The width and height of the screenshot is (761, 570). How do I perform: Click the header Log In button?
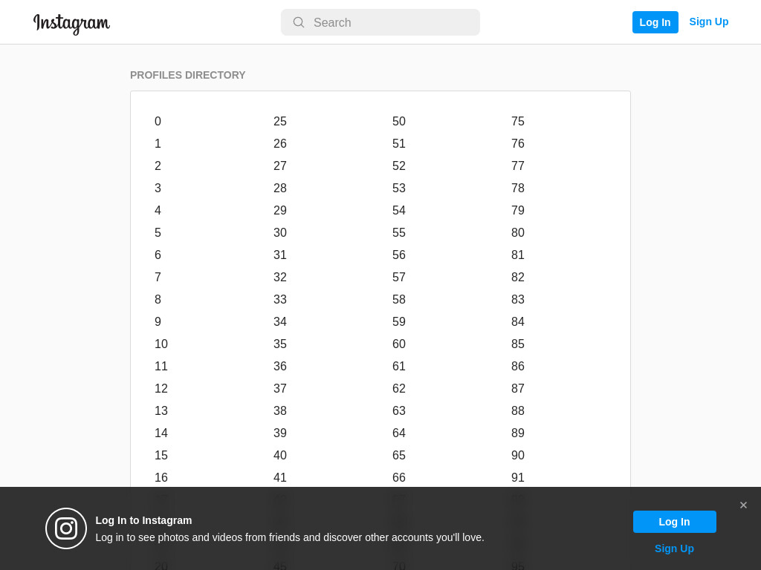click(x=655, y=22)
